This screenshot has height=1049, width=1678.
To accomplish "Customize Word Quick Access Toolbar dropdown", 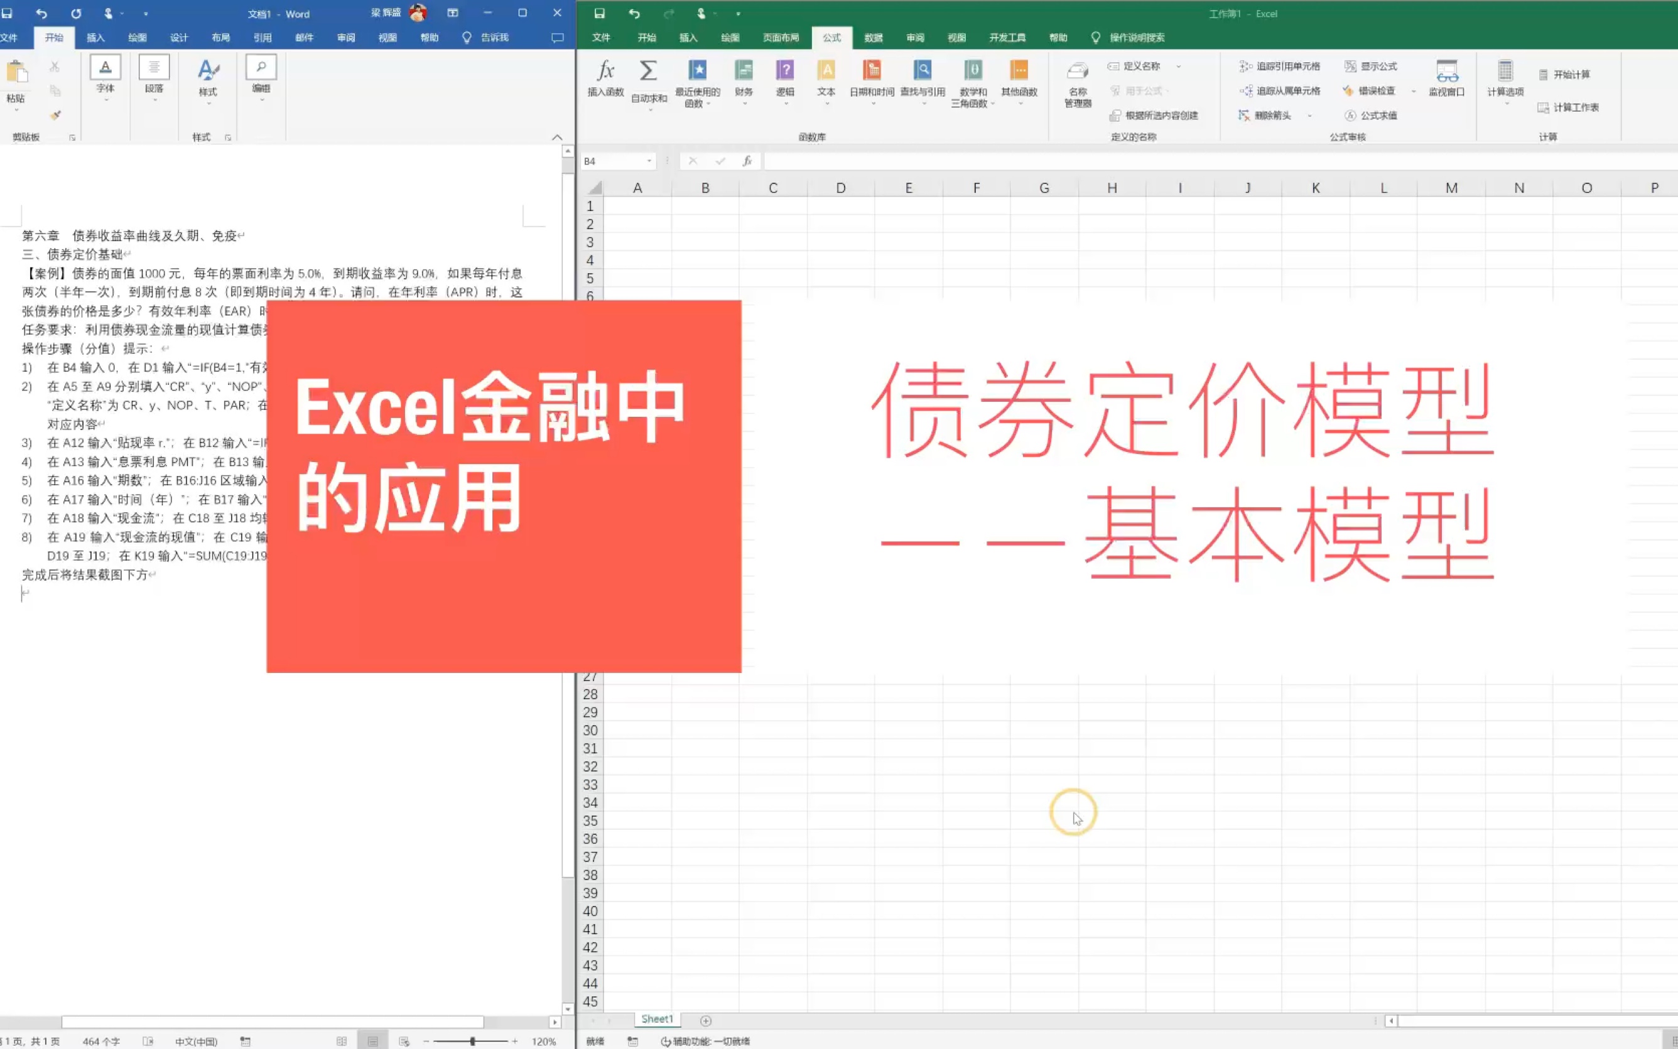I will 146,13.
